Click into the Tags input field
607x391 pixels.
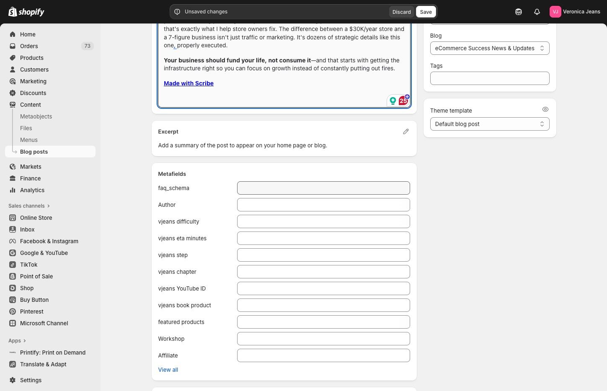click(489, 78)
